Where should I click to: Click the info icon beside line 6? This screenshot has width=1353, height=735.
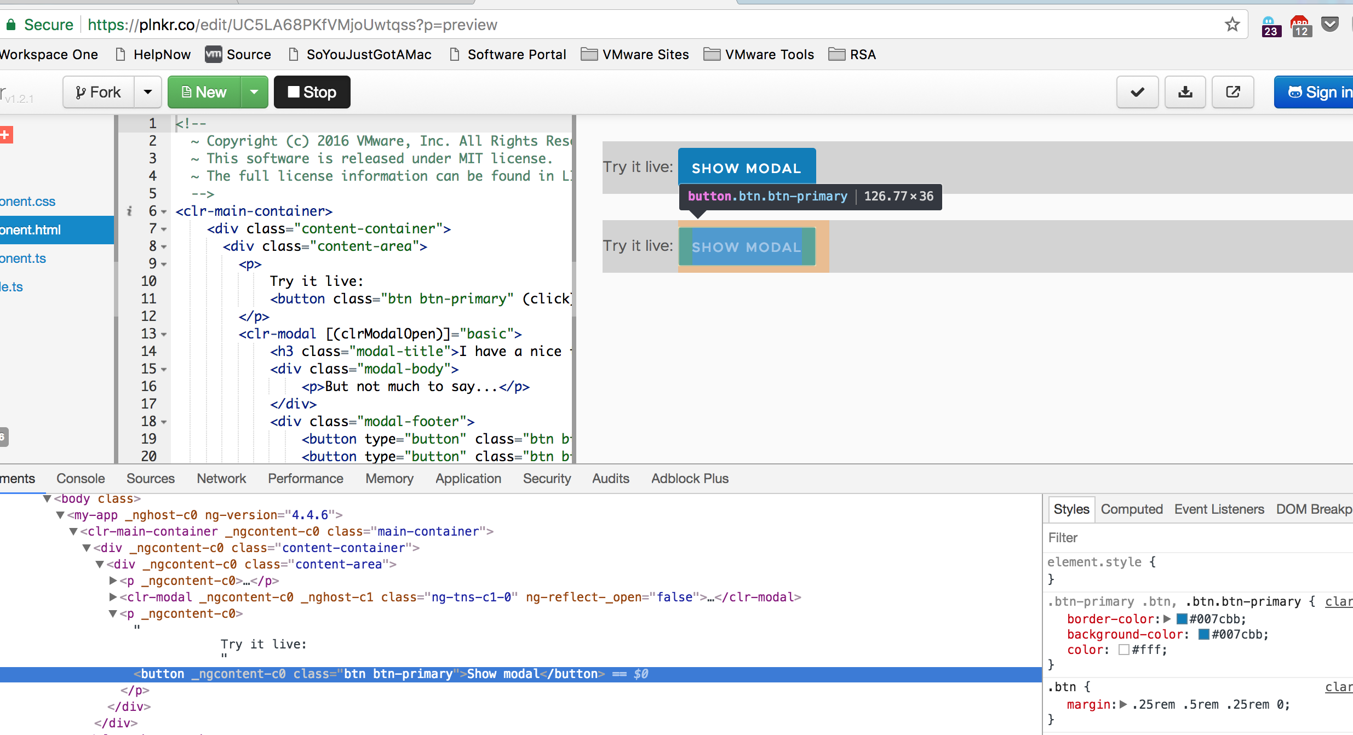(x=130, y=211)
